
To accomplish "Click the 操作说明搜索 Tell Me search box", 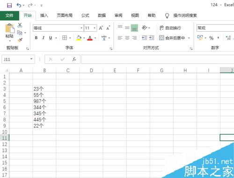I will tap(185, 15).
